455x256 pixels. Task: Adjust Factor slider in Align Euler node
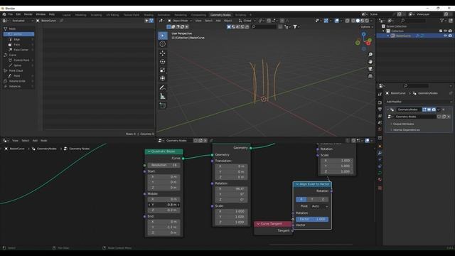pyautogui.click(x=312, y=219)
